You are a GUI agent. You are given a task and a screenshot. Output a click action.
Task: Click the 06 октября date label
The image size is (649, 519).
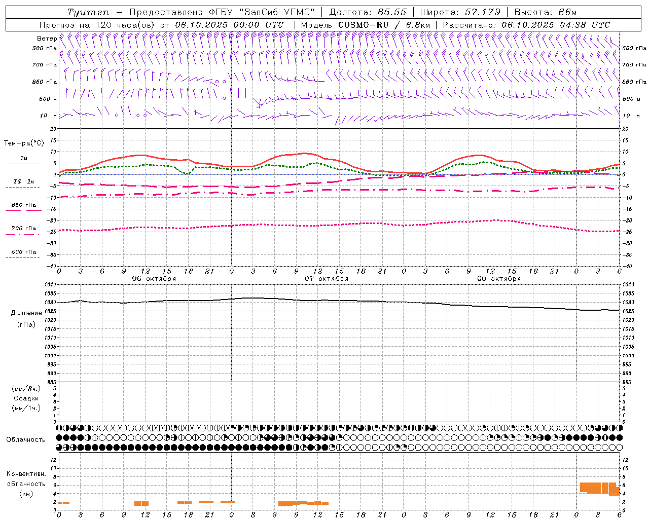[x=154, y=279]
